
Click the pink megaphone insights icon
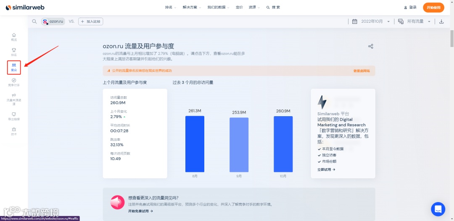[118, 203]
